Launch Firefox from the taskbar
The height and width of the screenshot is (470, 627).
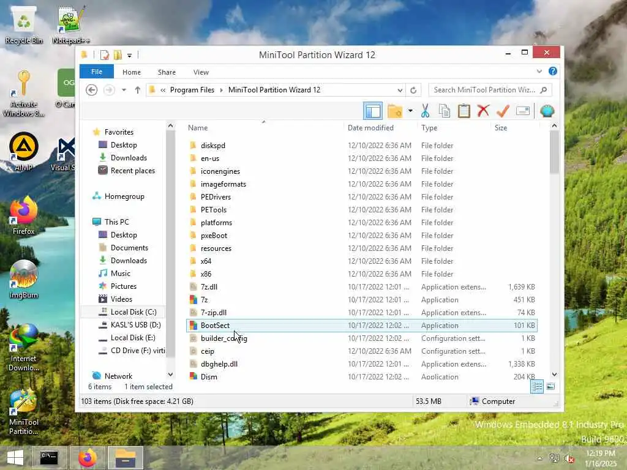tap(87, 458)
